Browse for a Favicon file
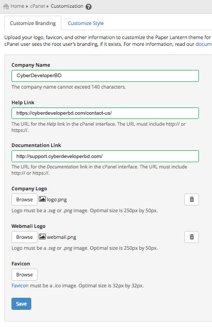Screen dimensions: 212x327 pyautogui.click(x=24, y=275)
